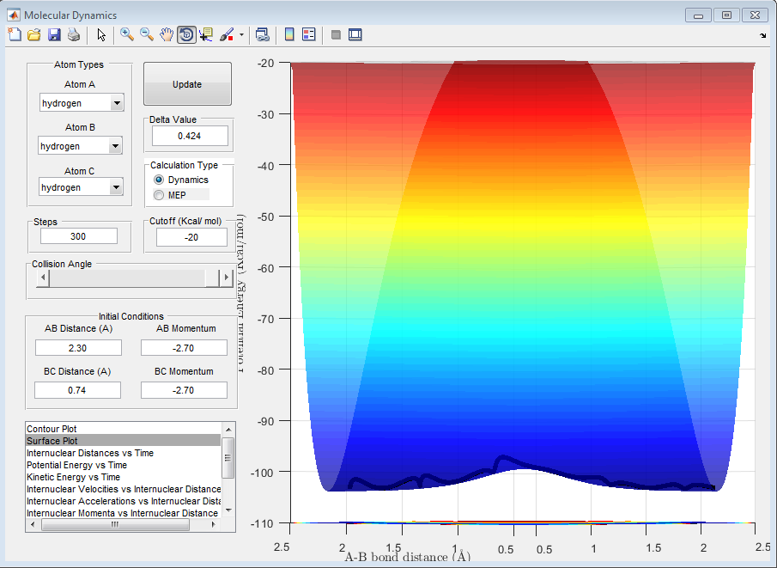Screen dimensions: 777x568
Task: Toggle the Rotate 3D tool
Action: pos(186,34)
